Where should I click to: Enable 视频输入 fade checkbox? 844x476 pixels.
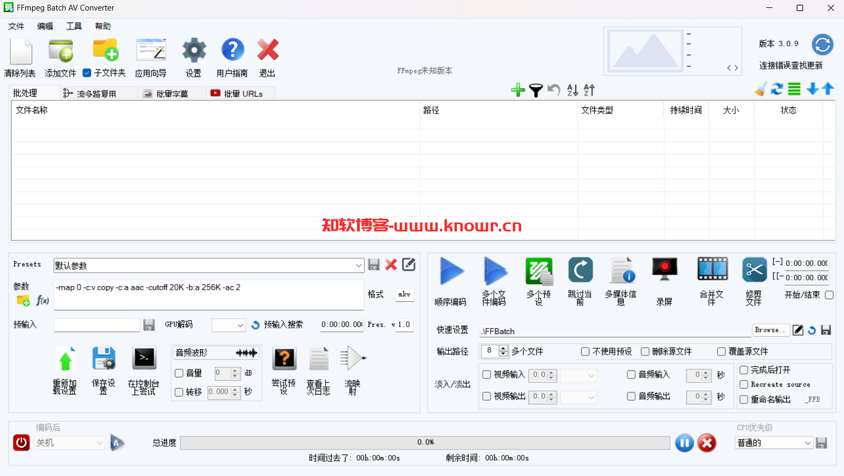click(486, 374)
